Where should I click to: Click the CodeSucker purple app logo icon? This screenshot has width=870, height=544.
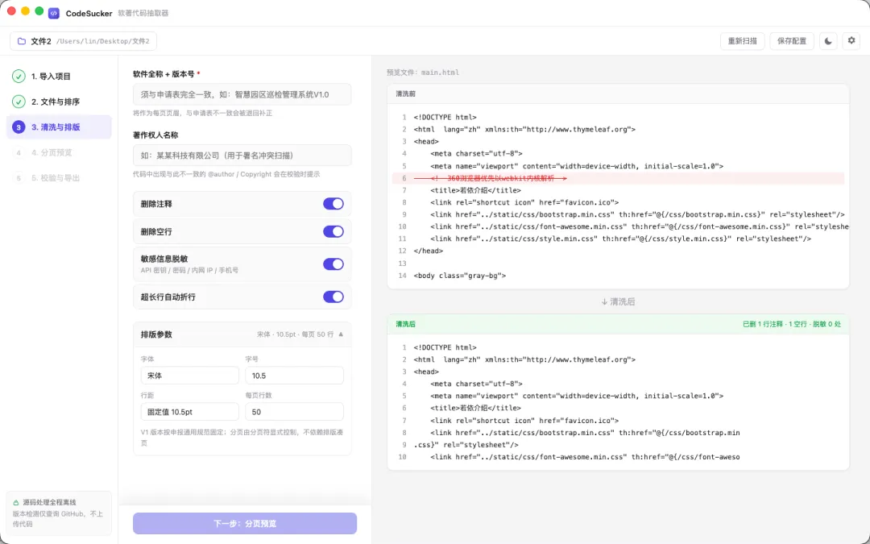54,14
